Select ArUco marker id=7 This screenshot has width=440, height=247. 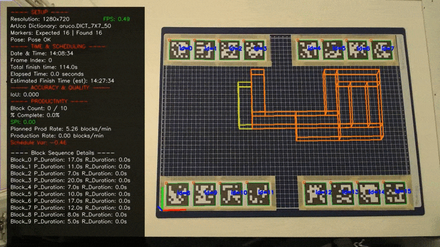(x=382, y=49)
